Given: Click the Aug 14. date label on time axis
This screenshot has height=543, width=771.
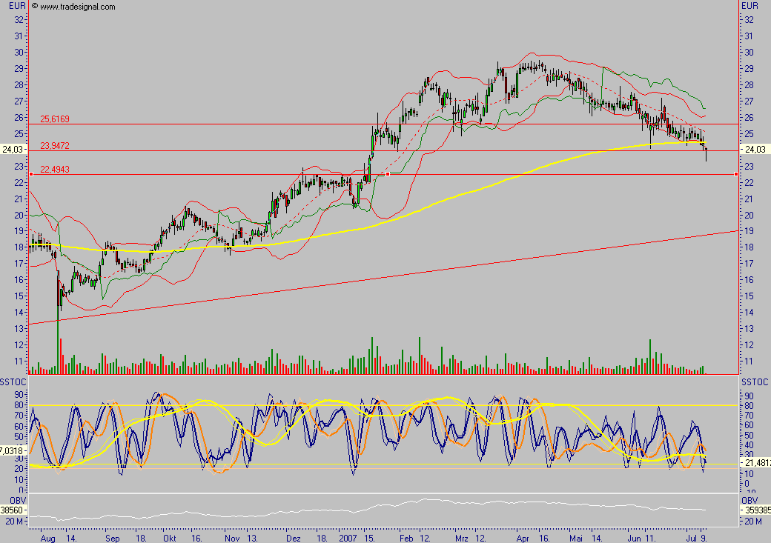Looking at the screenshot, I should 59,539.
